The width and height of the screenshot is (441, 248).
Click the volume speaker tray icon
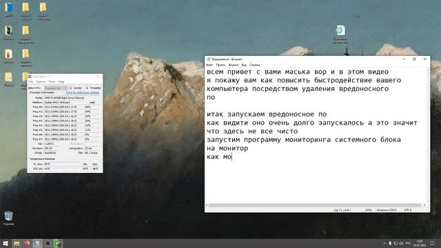(x=401, y=243)
